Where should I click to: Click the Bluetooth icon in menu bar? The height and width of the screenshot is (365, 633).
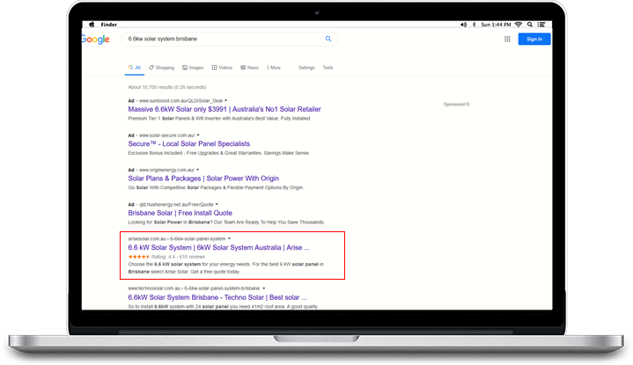pyautogui.click(x=474, y=25)
